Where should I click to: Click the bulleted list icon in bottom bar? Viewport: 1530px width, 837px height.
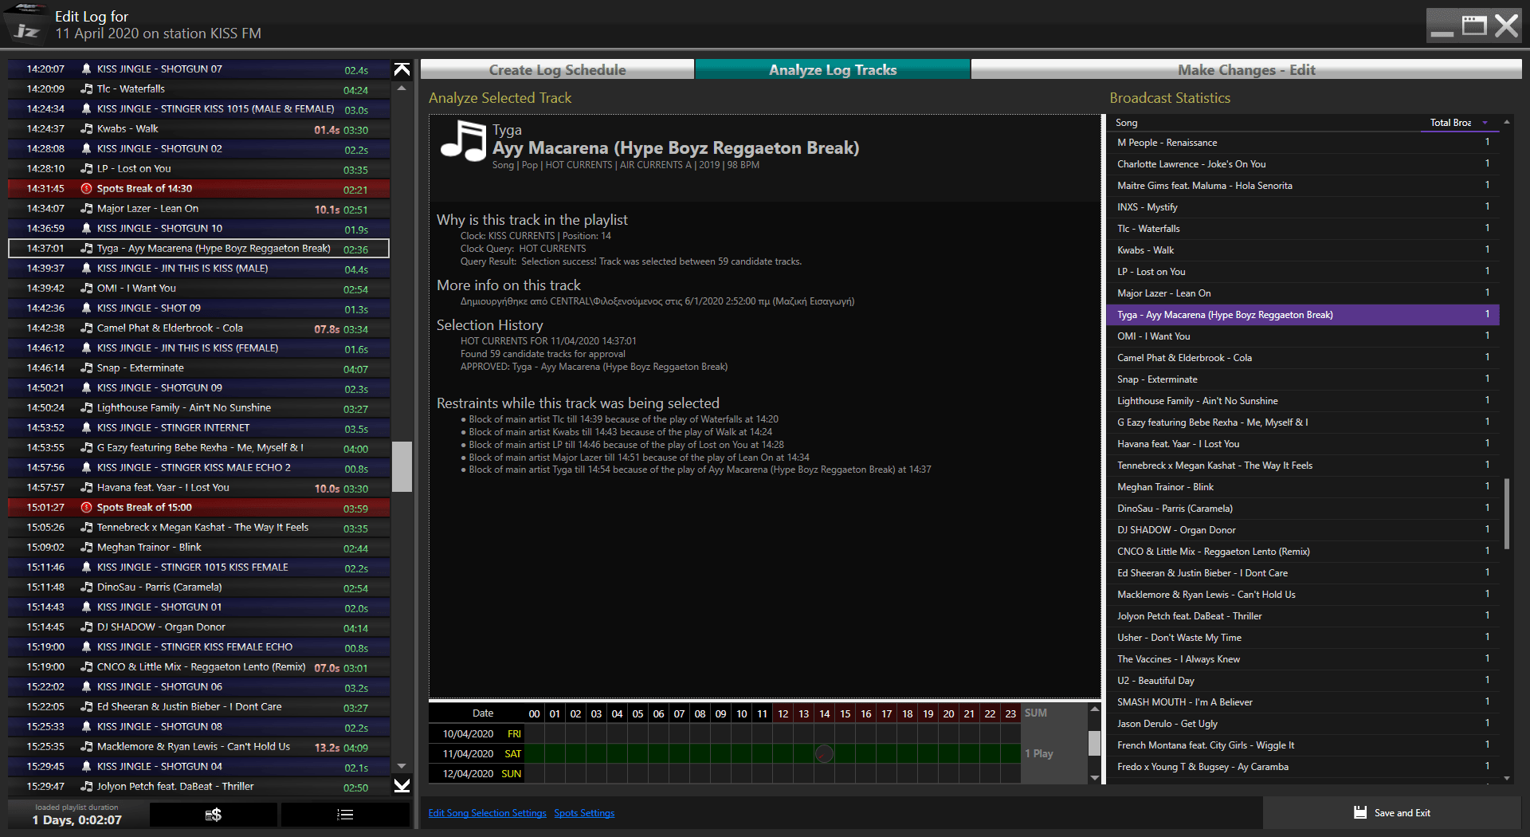pos(345,815)
